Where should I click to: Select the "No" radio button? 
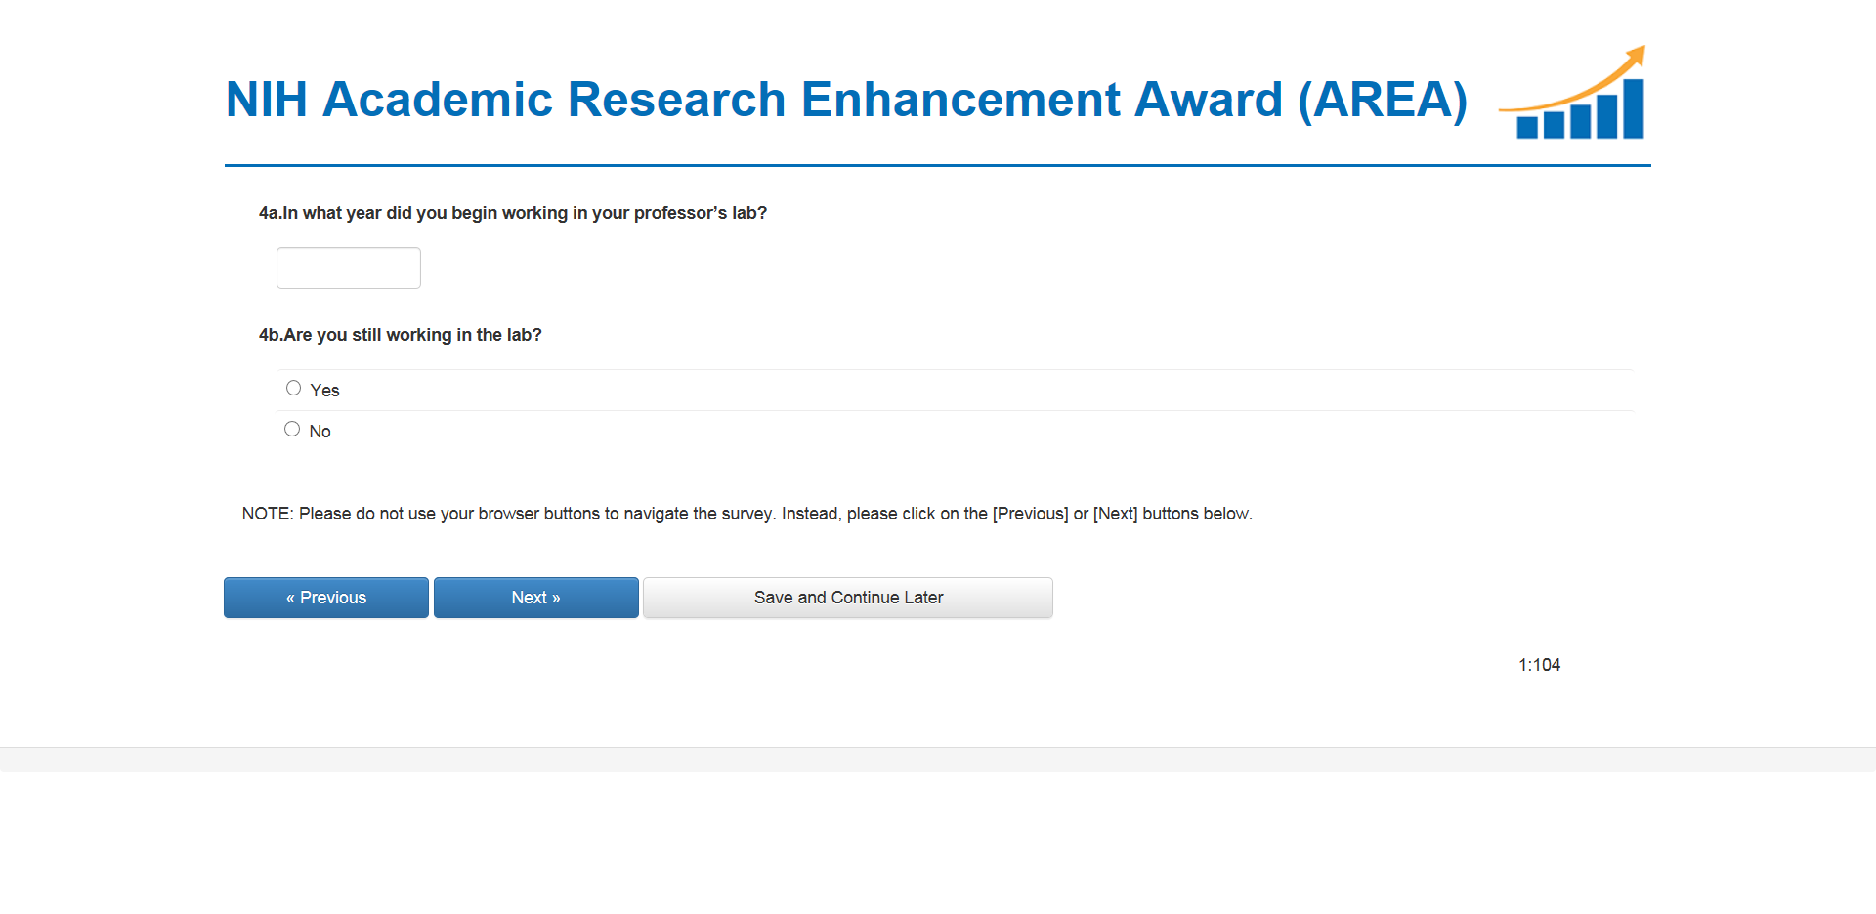click(292, 430)
